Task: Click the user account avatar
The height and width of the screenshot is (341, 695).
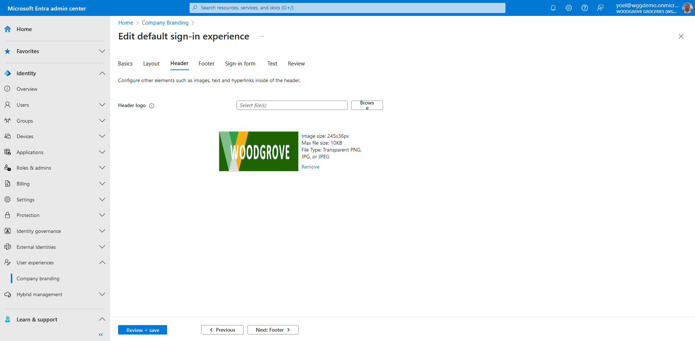Action: click(x=687, y=8)
